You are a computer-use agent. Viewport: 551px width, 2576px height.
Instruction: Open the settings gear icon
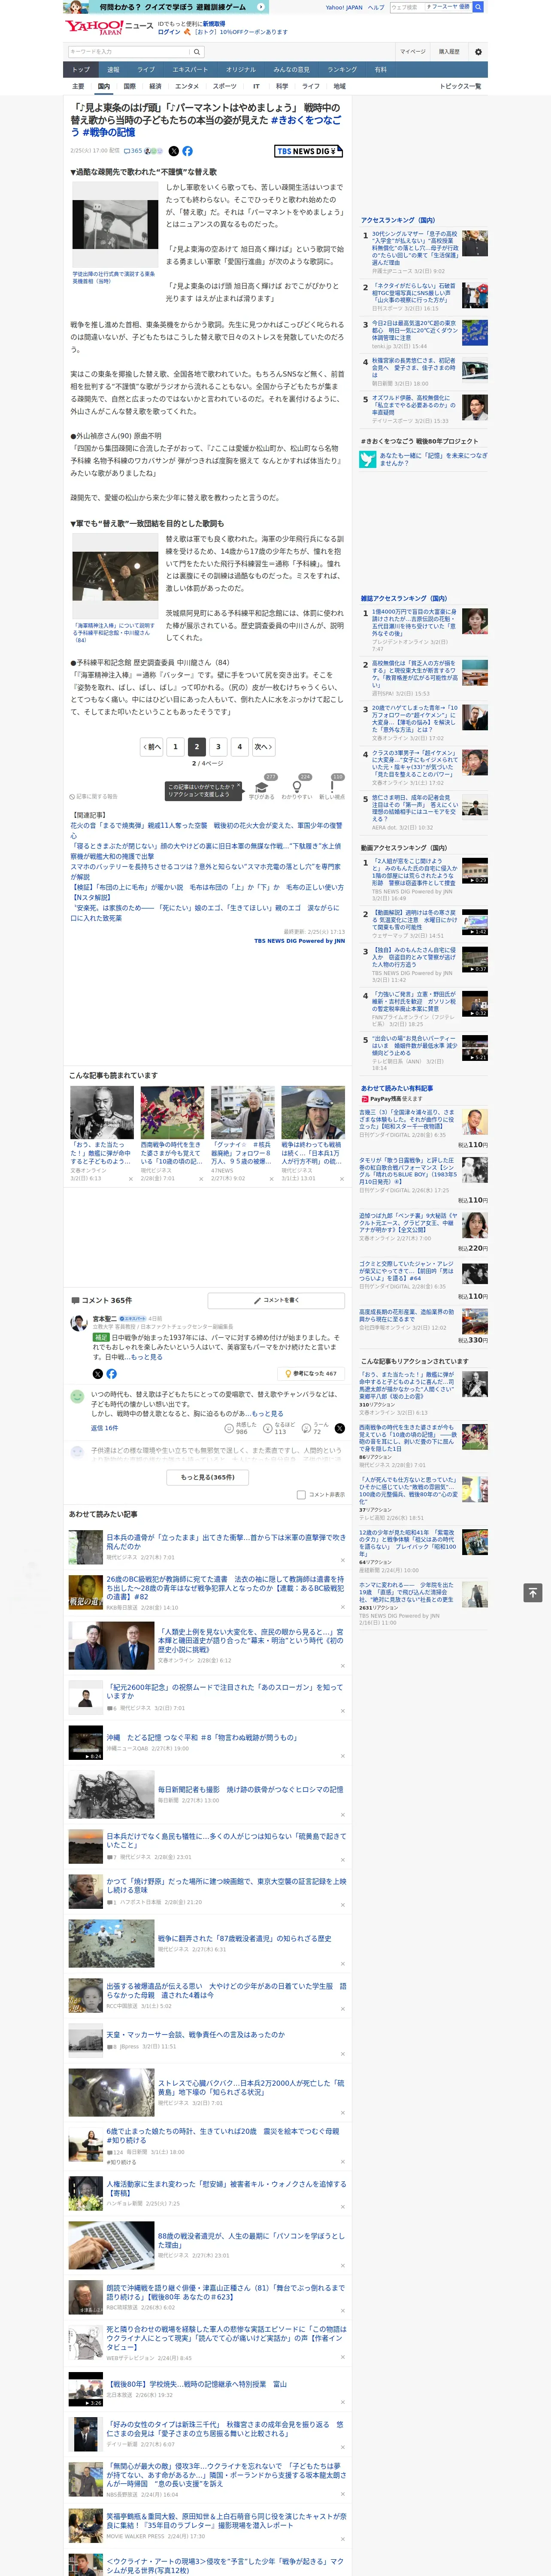[478, 51]
